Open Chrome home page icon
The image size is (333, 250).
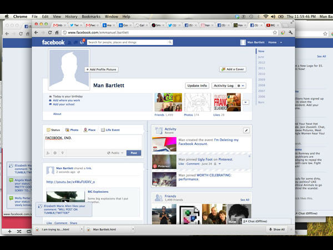tap(57, 33)
